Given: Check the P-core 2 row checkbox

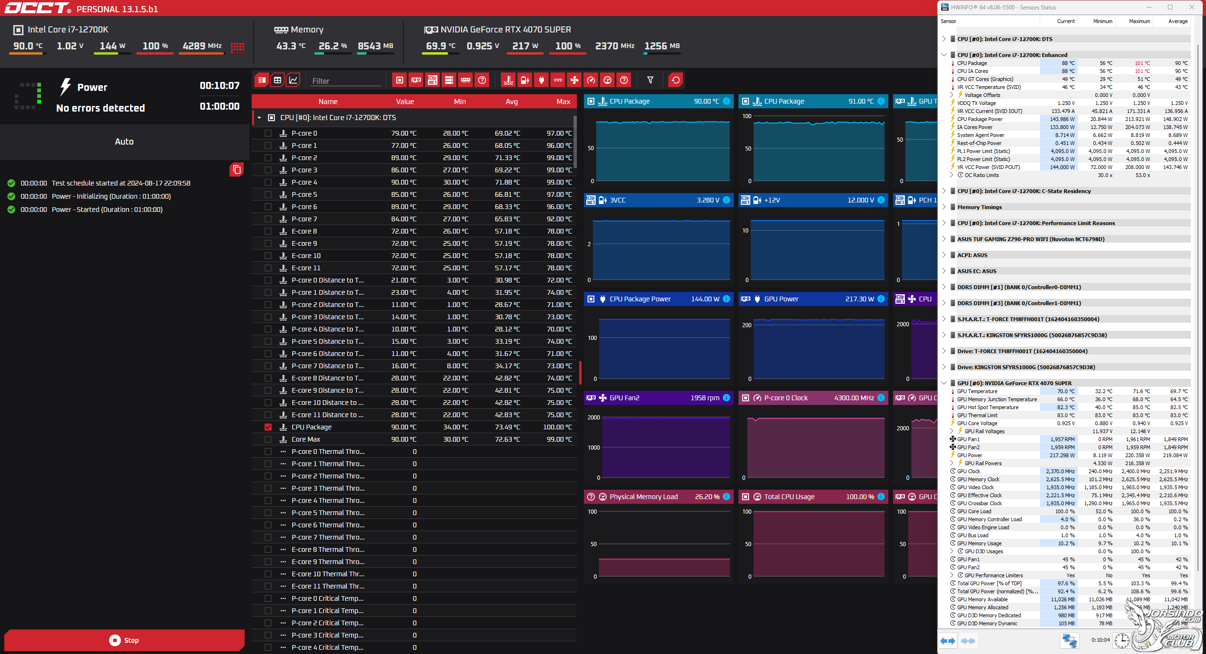Looking at the screenshot, I should (268, 158).
